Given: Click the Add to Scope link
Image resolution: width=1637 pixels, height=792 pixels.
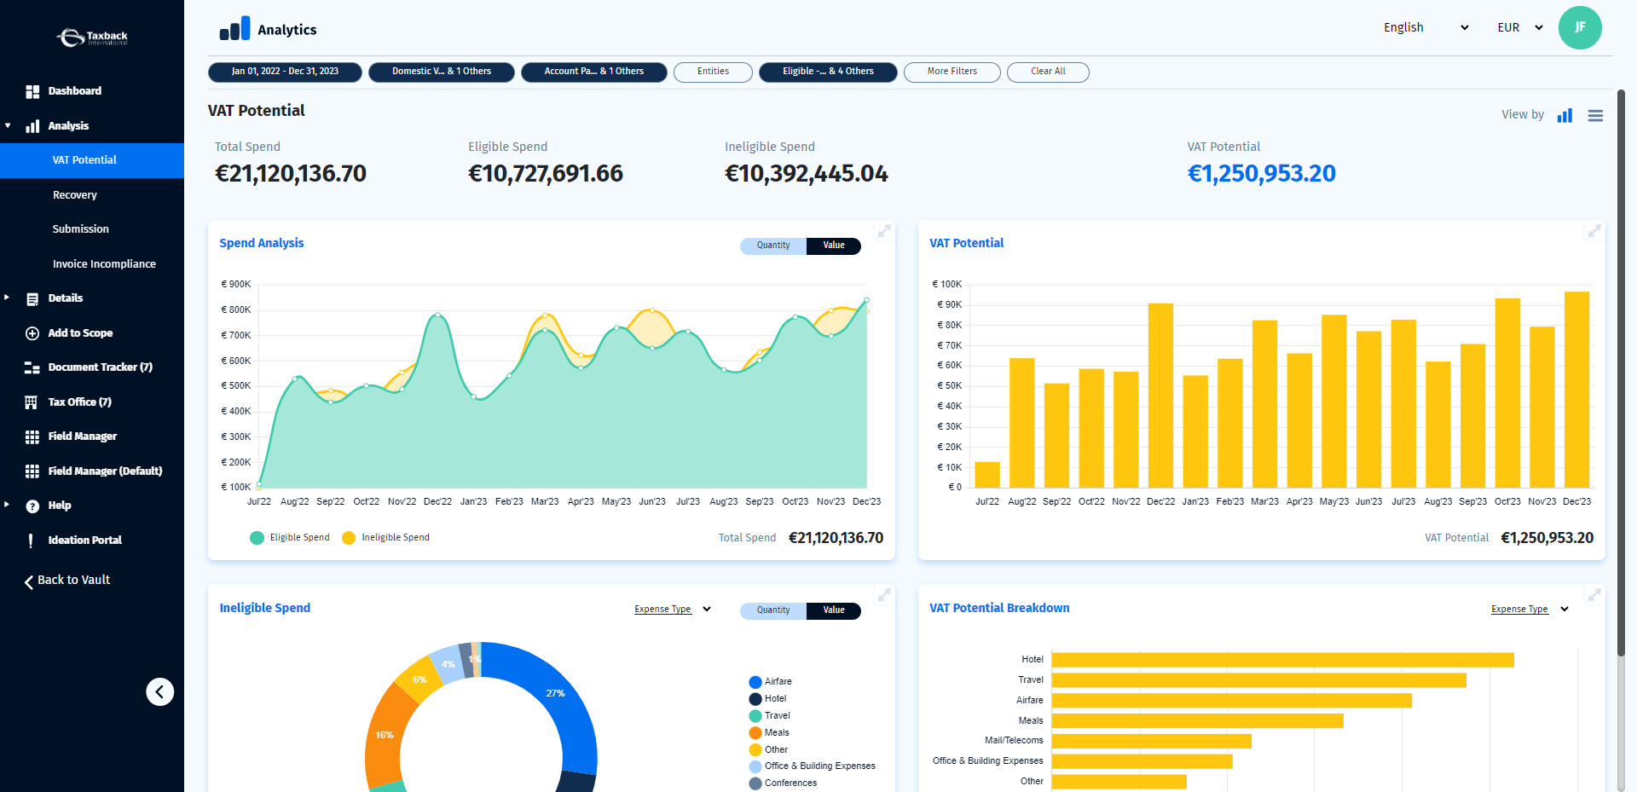Looking at the screenshot, I should click(x=80, y=333).
